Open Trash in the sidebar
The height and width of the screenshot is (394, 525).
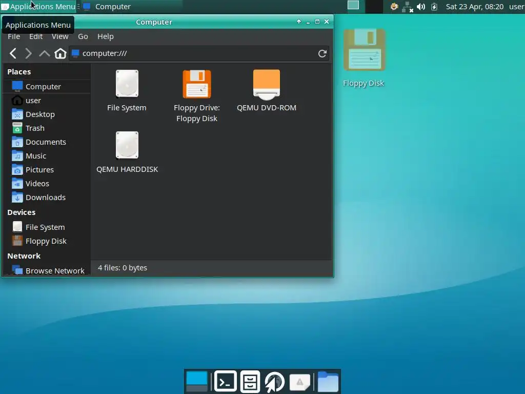(47, 128)
